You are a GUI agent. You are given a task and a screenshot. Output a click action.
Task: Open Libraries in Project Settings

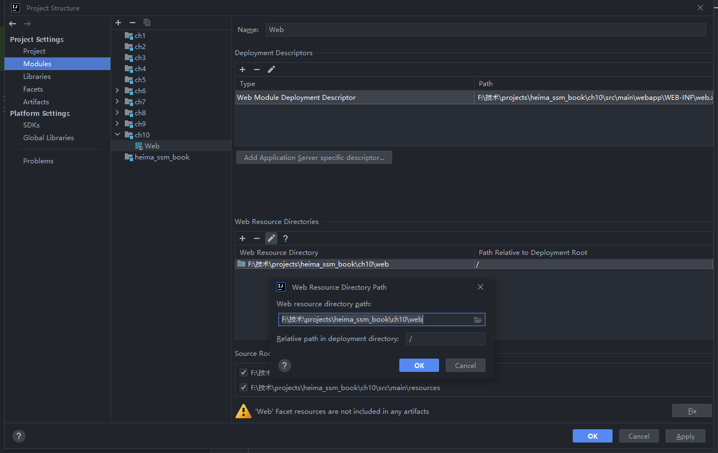[37, 77]
